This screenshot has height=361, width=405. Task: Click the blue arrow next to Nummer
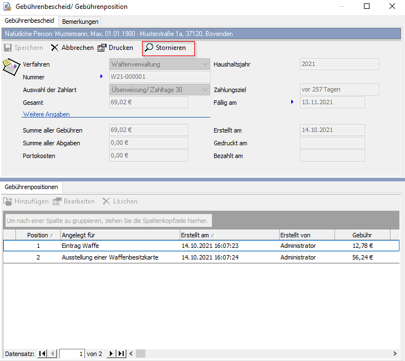pyautogui.click(x=102, y=77)
